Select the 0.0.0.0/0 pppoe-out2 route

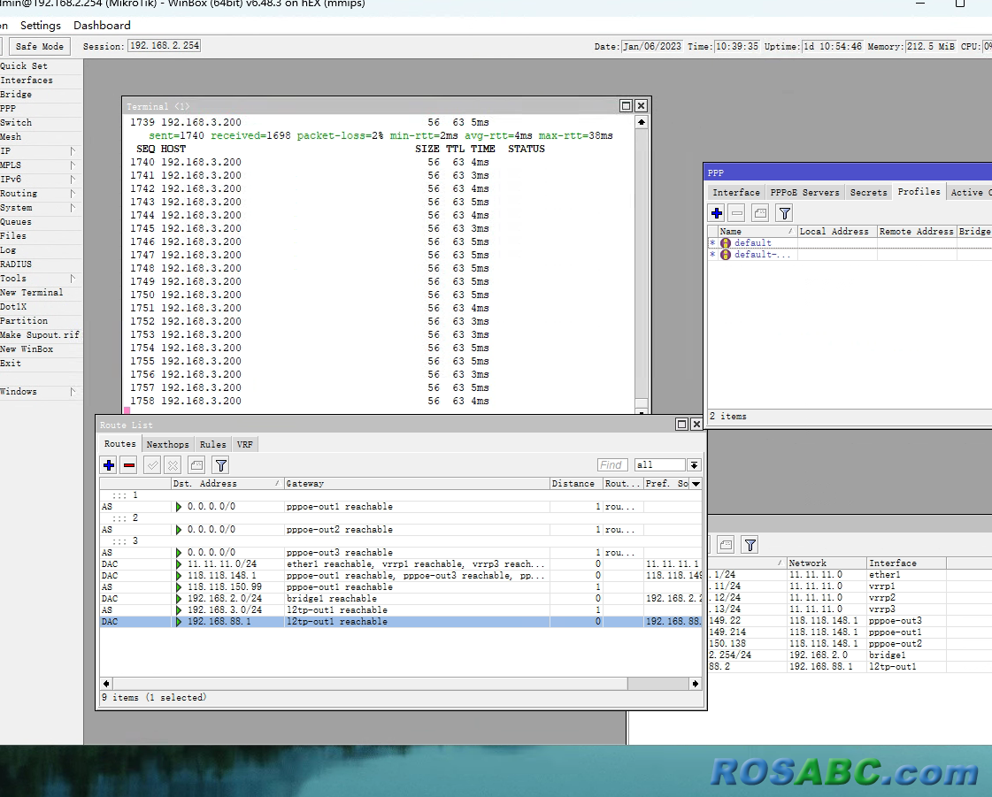point(401,530)
